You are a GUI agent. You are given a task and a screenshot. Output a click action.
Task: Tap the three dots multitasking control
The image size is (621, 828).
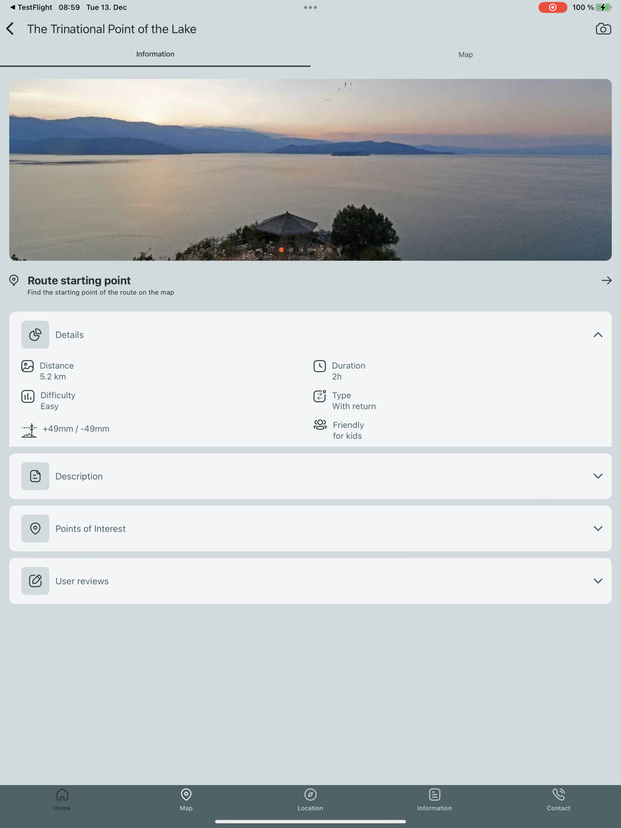310,7
